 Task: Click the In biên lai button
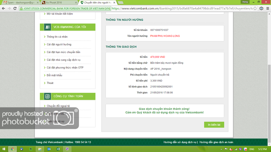214,125
